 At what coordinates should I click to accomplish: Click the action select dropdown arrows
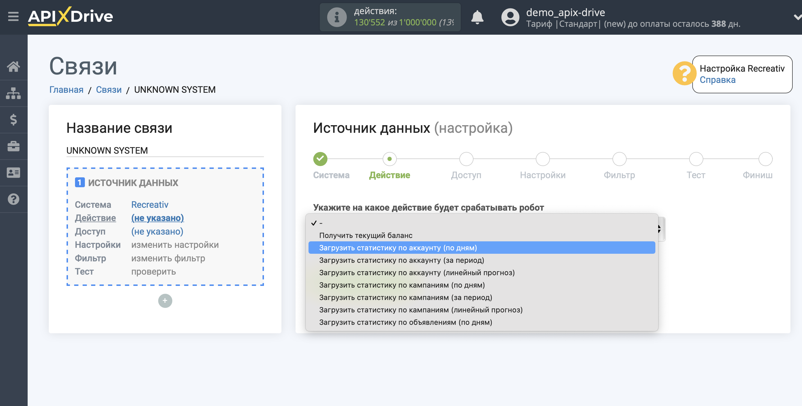click(x=660, y=229)
